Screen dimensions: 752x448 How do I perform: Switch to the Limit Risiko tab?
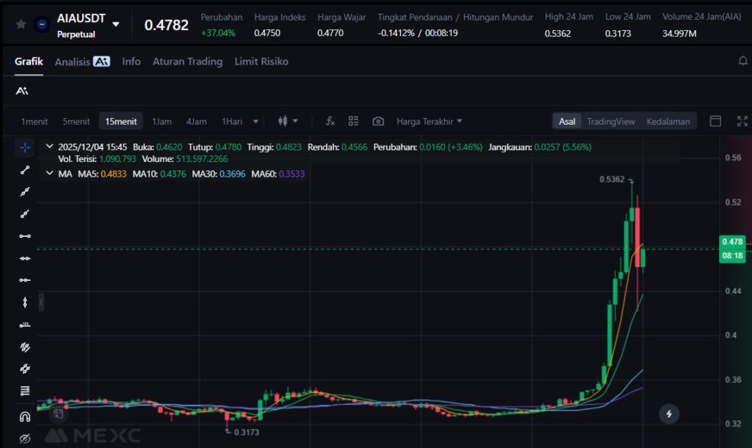261,62
